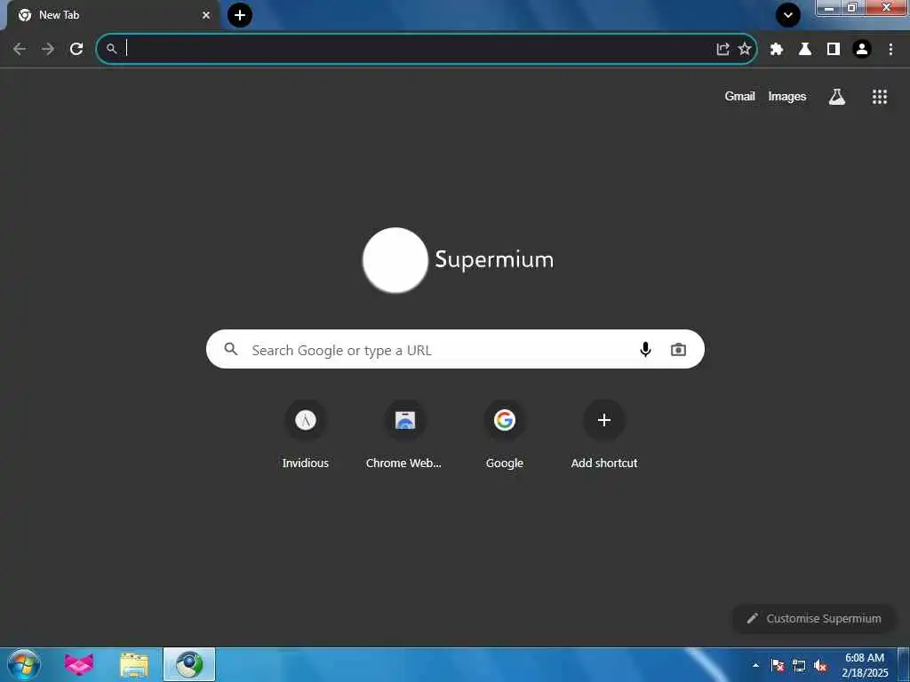The image size is (910, 682).
Task: Open the network tray icon
Action: point(799,665)
